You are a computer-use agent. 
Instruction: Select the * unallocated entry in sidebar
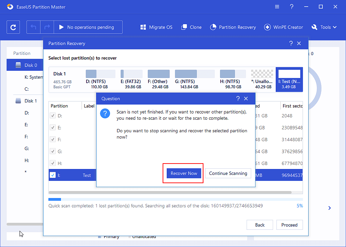point(26,172)
